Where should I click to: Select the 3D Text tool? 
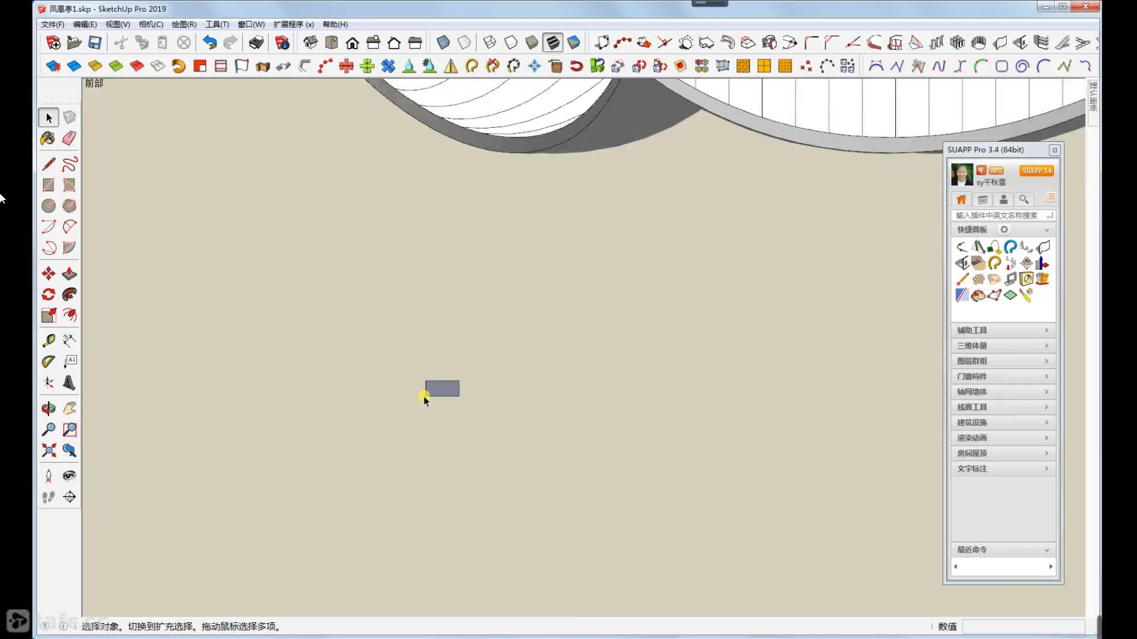pyautogui.click(x=69, y=383)
